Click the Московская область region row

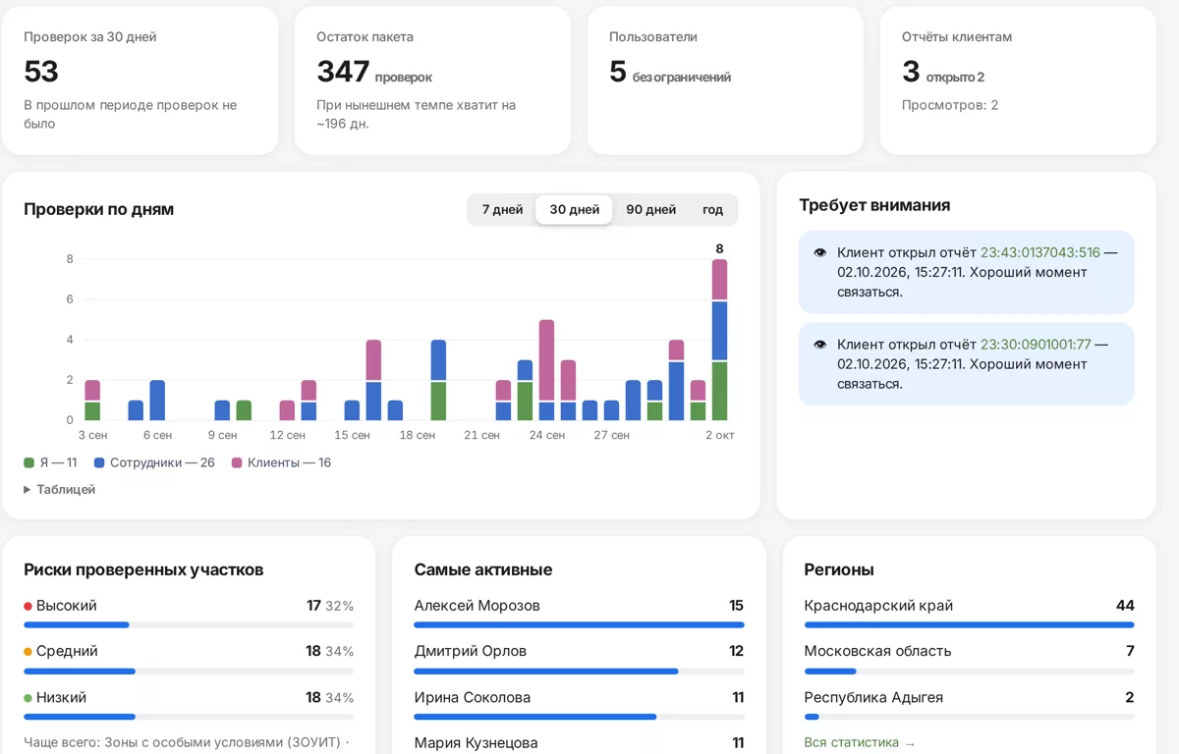tap(969, 659)
